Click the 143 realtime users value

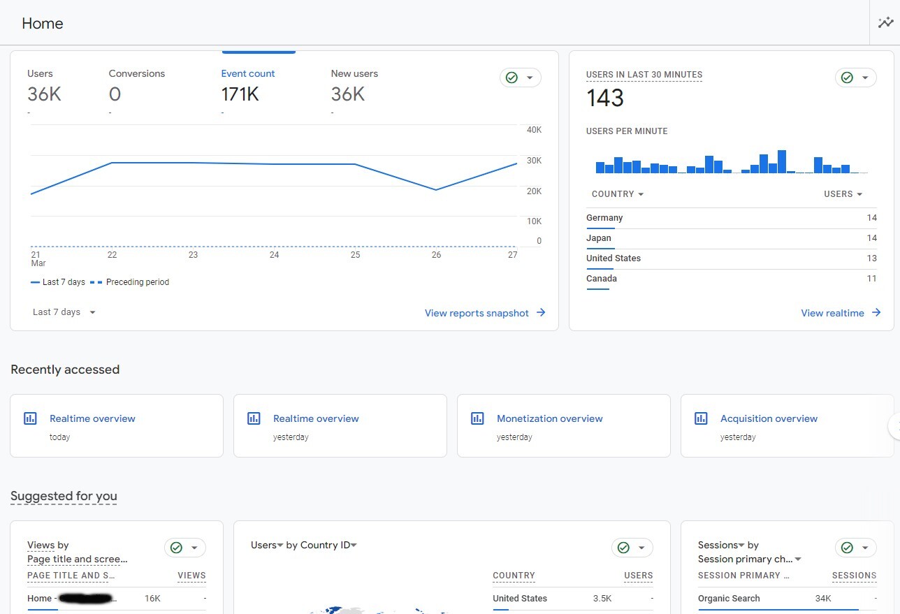point(605,98)
